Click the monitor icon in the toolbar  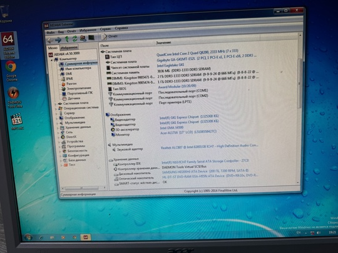tap(91, 37)
